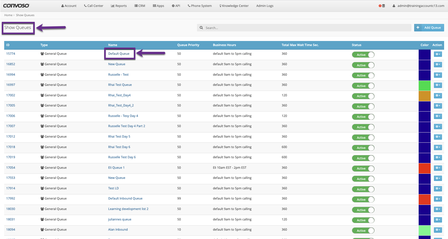Viewport: 448px width, 239px height.
Task: Click the red alert notification icon
Action: pyautogui.click(x=380, y=6)
